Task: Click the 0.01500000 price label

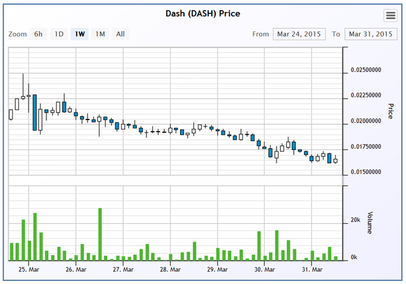Action: click(x=366, y=172)
